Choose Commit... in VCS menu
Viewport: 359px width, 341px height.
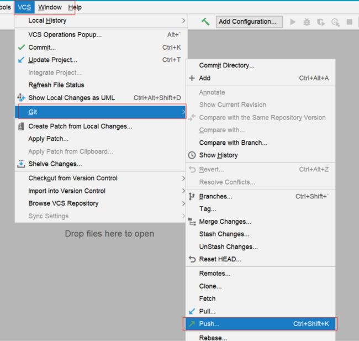point(101,48)
